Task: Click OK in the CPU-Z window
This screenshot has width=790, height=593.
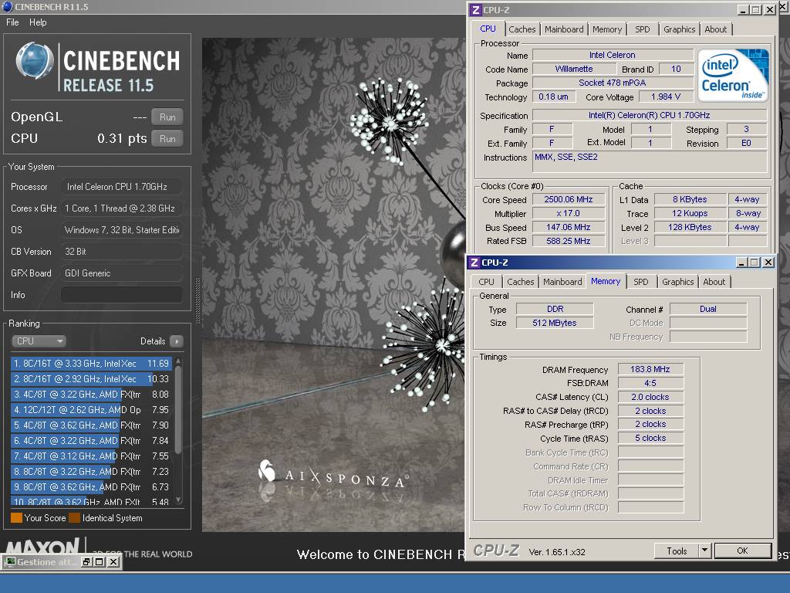Action: 742,551
